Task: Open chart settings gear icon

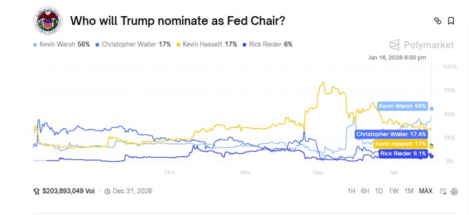Action: pos(454,191)
